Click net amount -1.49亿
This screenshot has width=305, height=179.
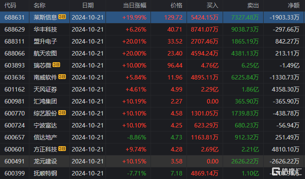[289, 65]
